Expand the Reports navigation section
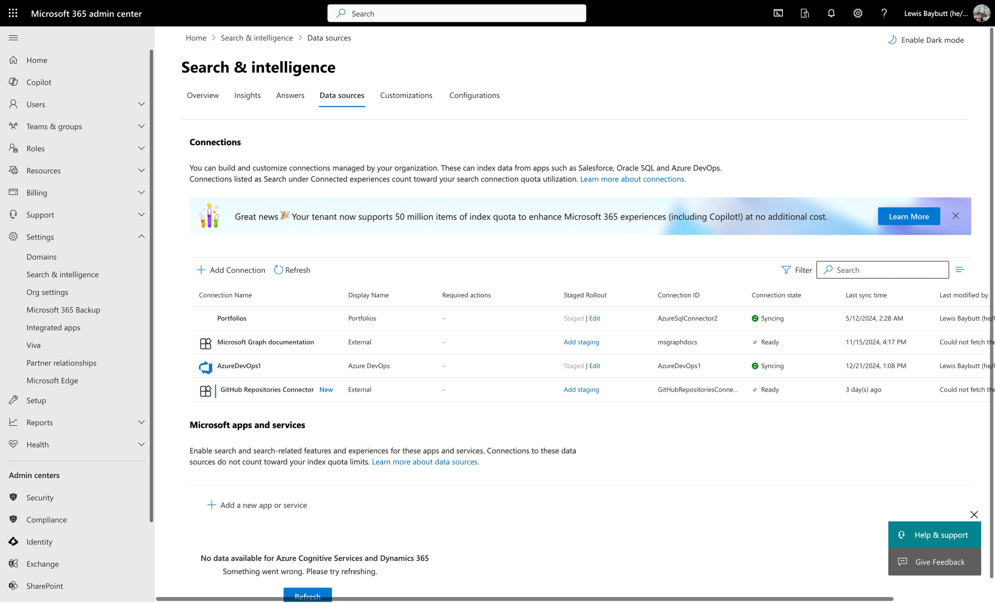 (141, 422)
